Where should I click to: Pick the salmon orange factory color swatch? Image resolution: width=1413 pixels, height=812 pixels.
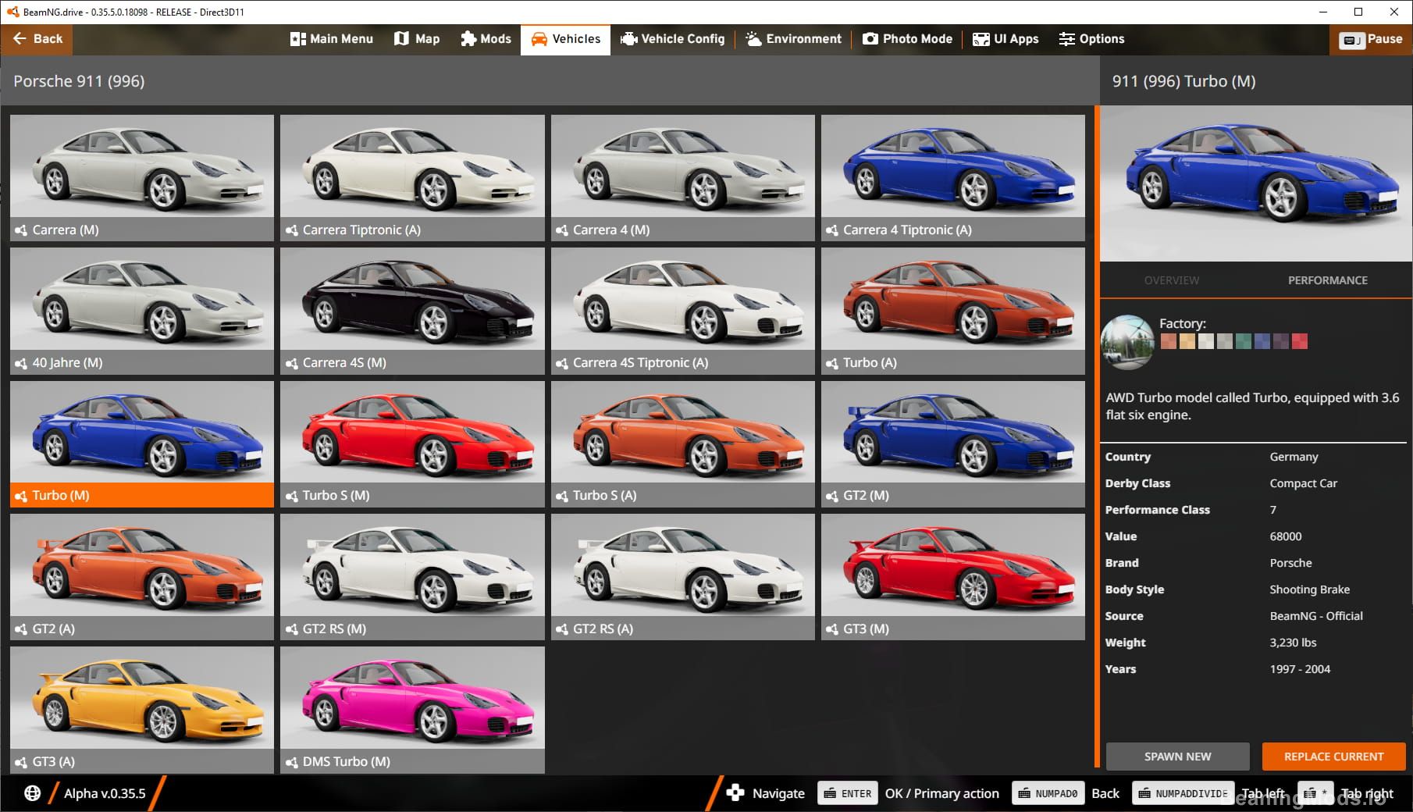pyautogui.click(x=1168, y=341)
